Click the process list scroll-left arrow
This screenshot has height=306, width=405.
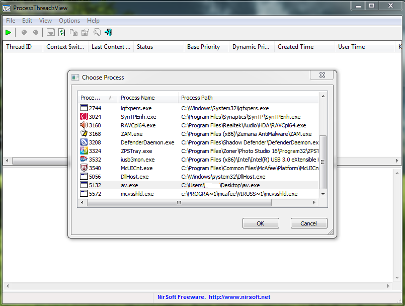(x=82, y=203)
